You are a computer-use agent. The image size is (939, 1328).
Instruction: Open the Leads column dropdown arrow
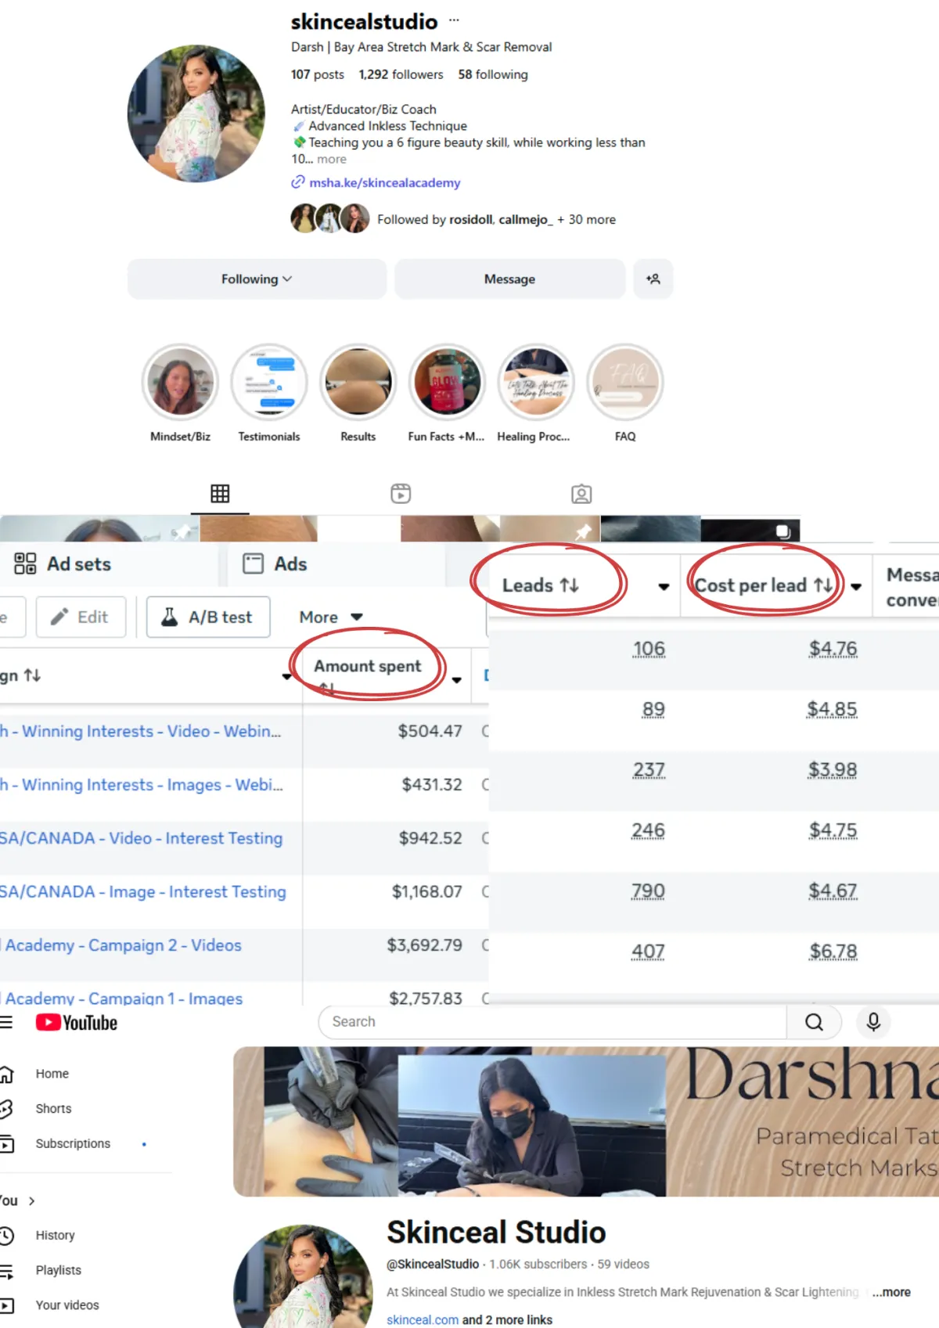click(664, 586)
